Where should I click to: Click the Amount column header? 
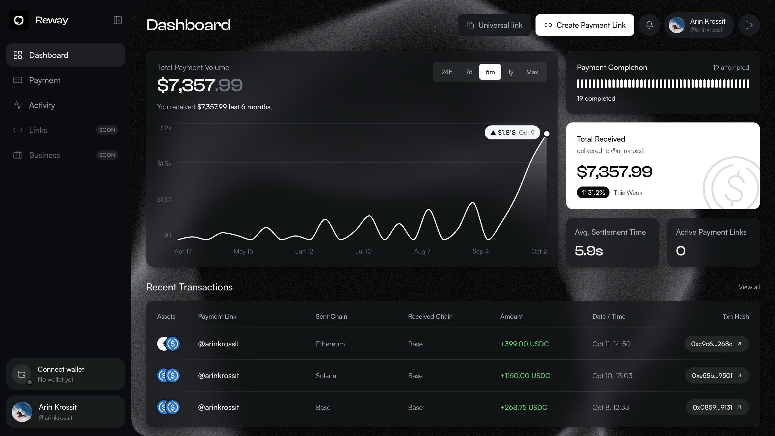point(511,316)
